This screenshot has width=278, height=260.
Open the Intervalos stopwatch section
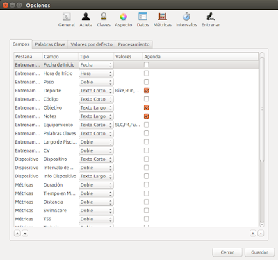tap(186, 20)
